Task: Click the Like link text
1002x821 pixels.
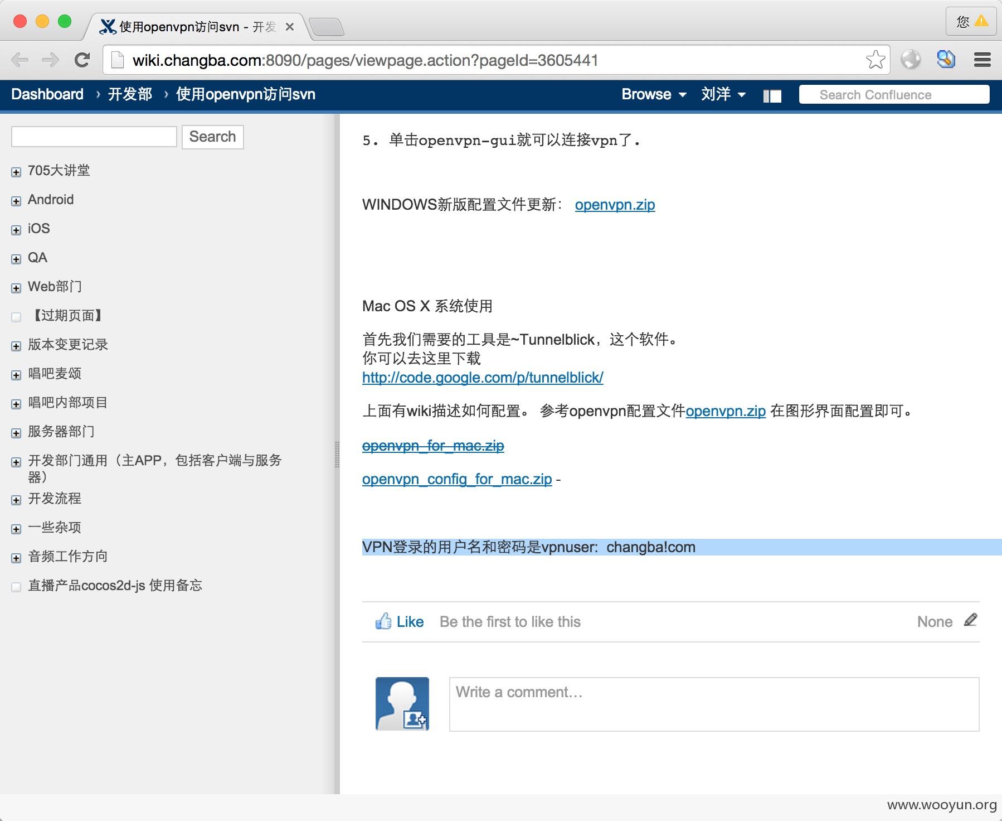Action: (x=410, y=622)
